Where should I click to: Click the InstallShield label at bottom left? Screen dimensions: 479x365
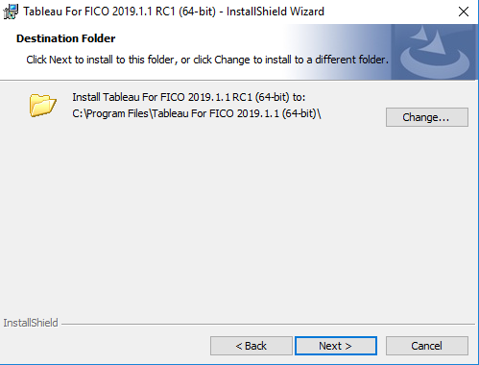click(x=31, y=323)
